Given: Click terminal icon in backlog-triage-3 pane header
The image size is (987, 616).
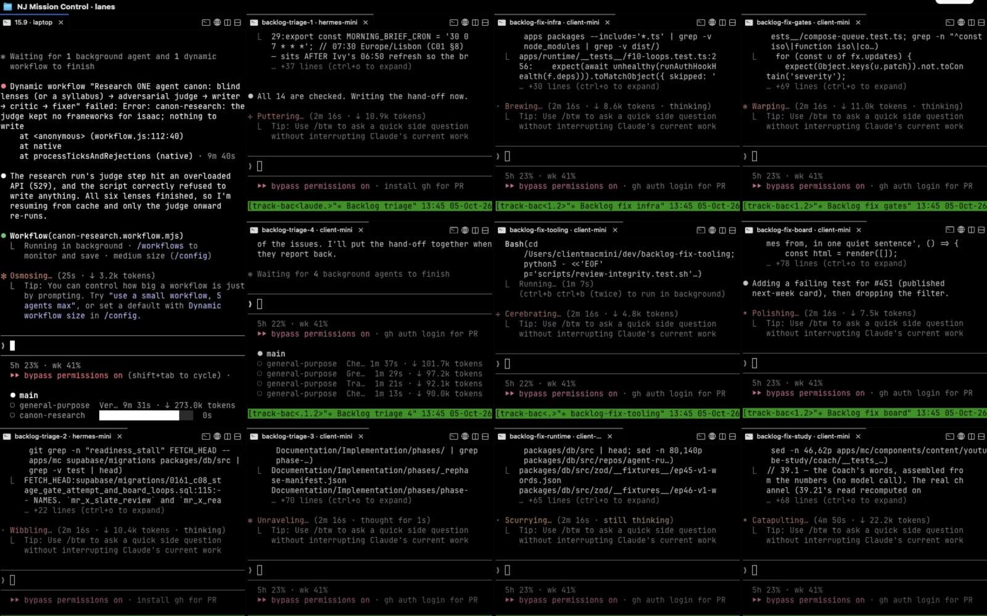Looking at the screenshot, I should click(x=454, y=436).
